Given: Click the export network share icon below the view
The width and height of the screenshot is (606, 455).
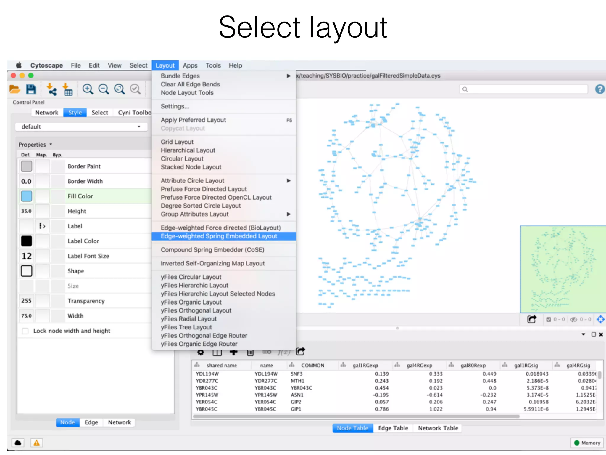Looking at the screenshot, I should (x=532, y=319).
